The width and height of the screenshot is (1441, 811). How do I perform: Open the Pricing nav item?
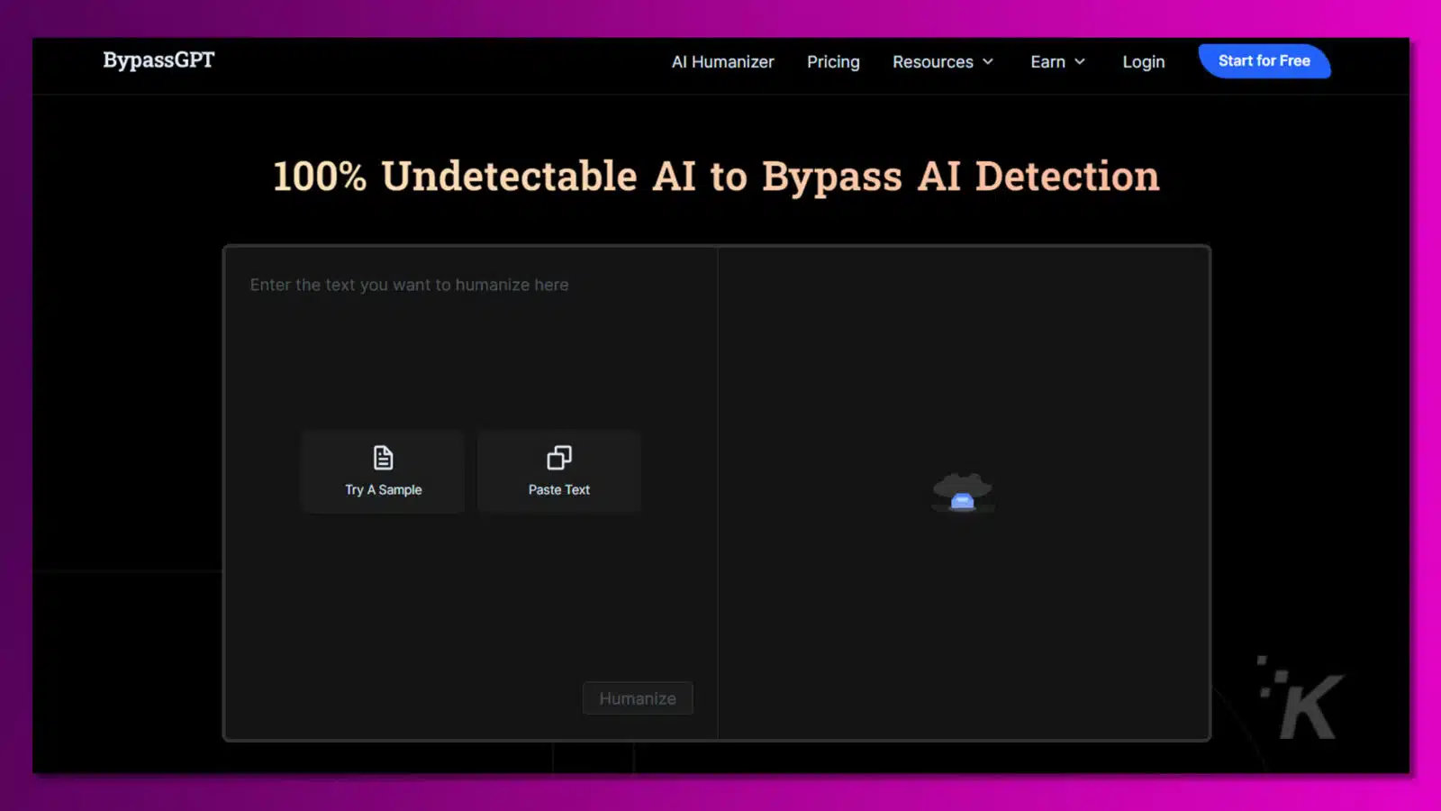(833, 61)
